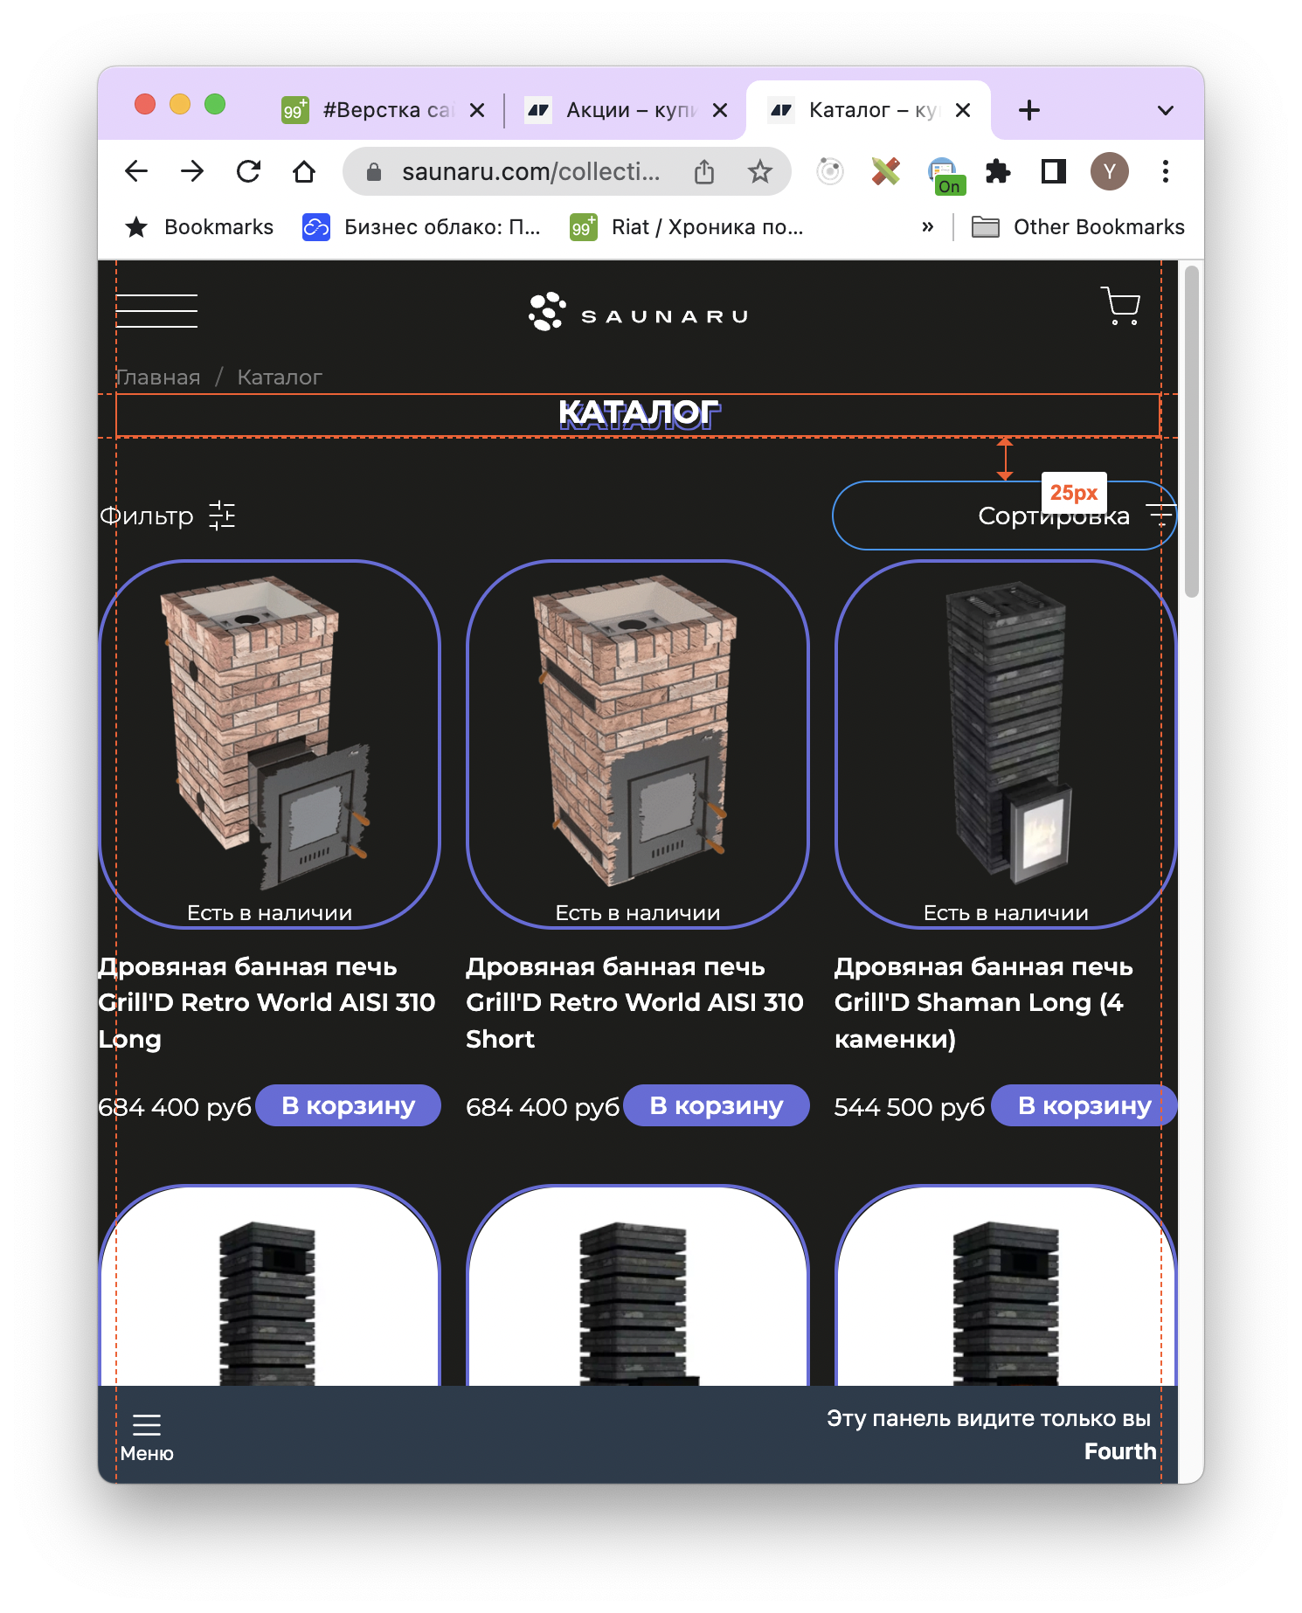Image resolution: width=1302 pixels, height=1613 pixels.
Task: Click the Каталог breadcrumb
Action: coord(280,377)
